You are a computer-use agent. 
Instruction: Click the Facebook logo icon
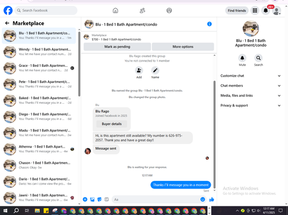point(8,10)
